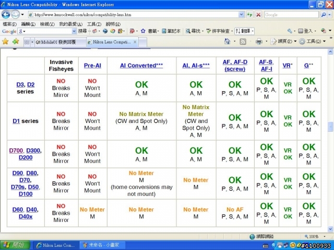Refresh the page with green arrows icon
This screenshot has width=334, height=250.
[249, 15]
